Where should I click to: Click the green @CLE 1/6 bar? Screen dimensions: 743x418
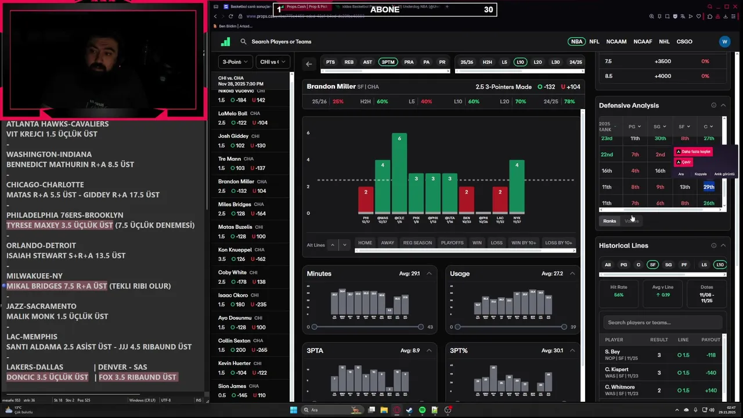click(399, 173)
